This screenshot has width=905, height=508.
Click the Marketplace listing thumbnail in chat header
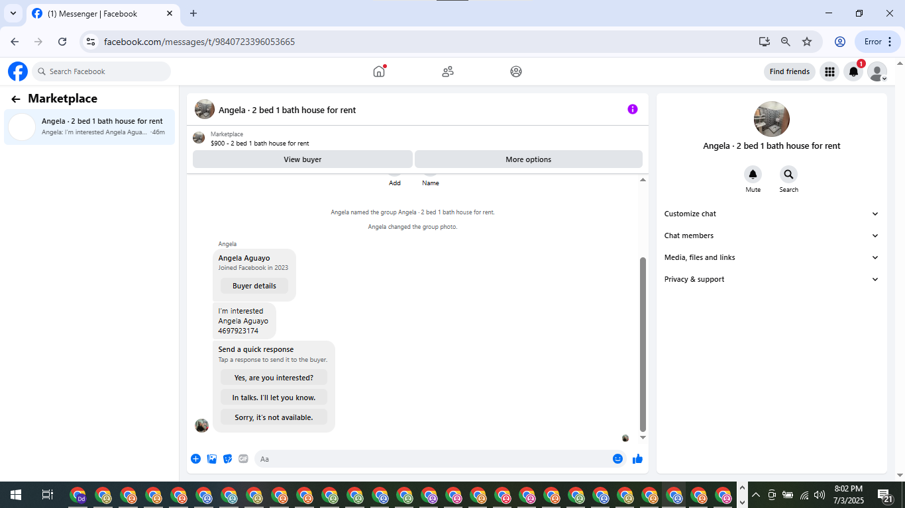coord(199,138)
